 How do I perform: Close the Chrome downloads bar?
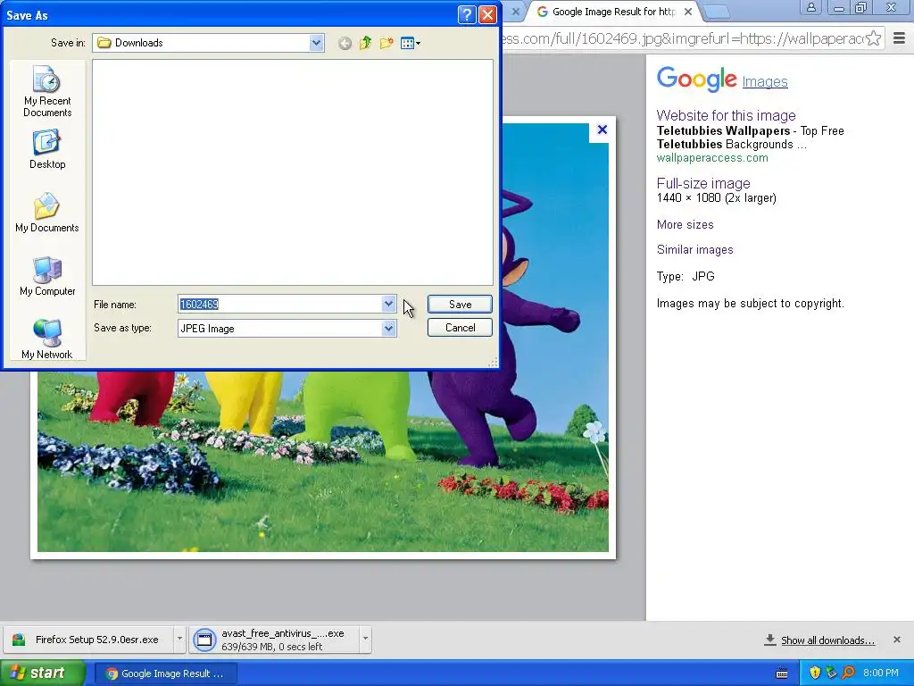pos(896,640)
